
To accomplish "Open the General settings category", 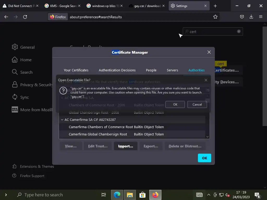I will coord(23,47).
